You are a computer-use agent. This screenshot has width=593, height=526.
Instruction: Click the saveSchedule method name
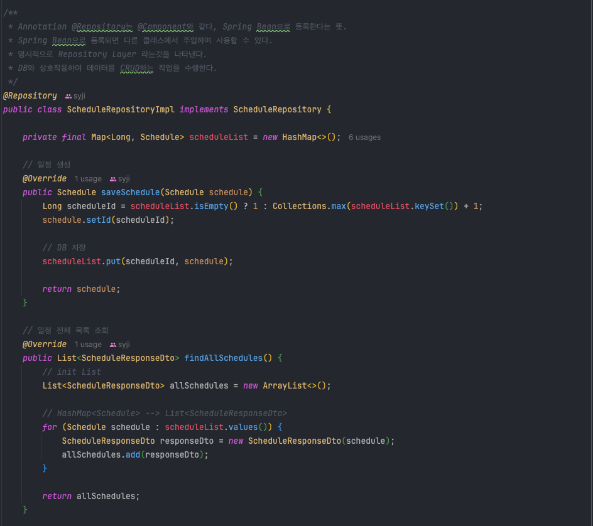click(131, 192)
